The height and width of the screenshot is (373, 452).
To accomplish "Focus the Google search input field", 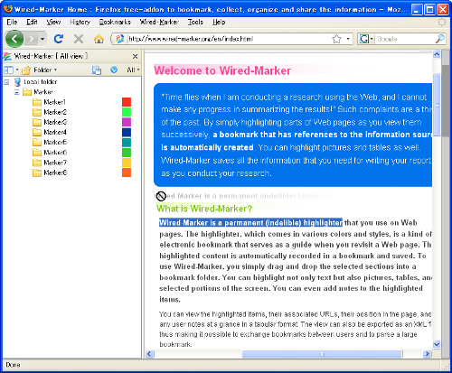I will coord(405,39).
